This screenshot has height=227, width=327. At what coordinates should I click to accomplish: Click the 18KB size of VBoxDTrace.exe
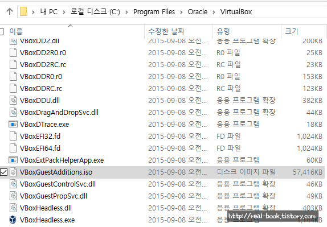coord(314,125)
